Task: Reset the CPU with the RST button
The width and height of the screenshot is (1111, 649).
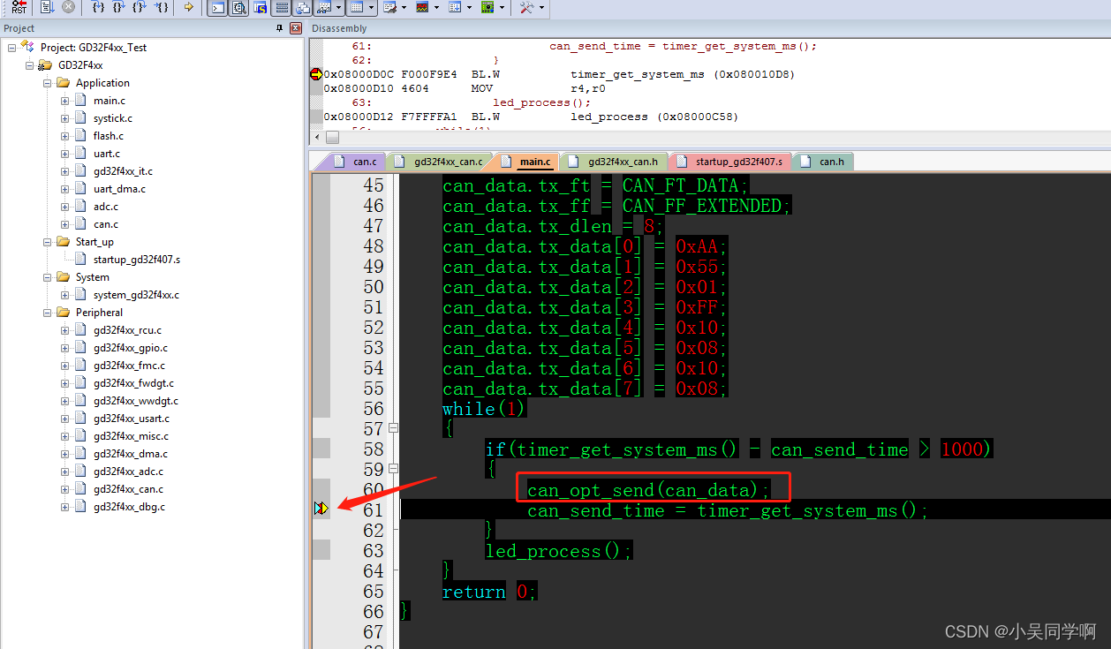Action: point(19,8)
